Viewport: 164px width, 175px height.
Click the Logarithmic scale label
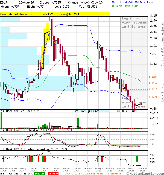[x=162, y=92]
